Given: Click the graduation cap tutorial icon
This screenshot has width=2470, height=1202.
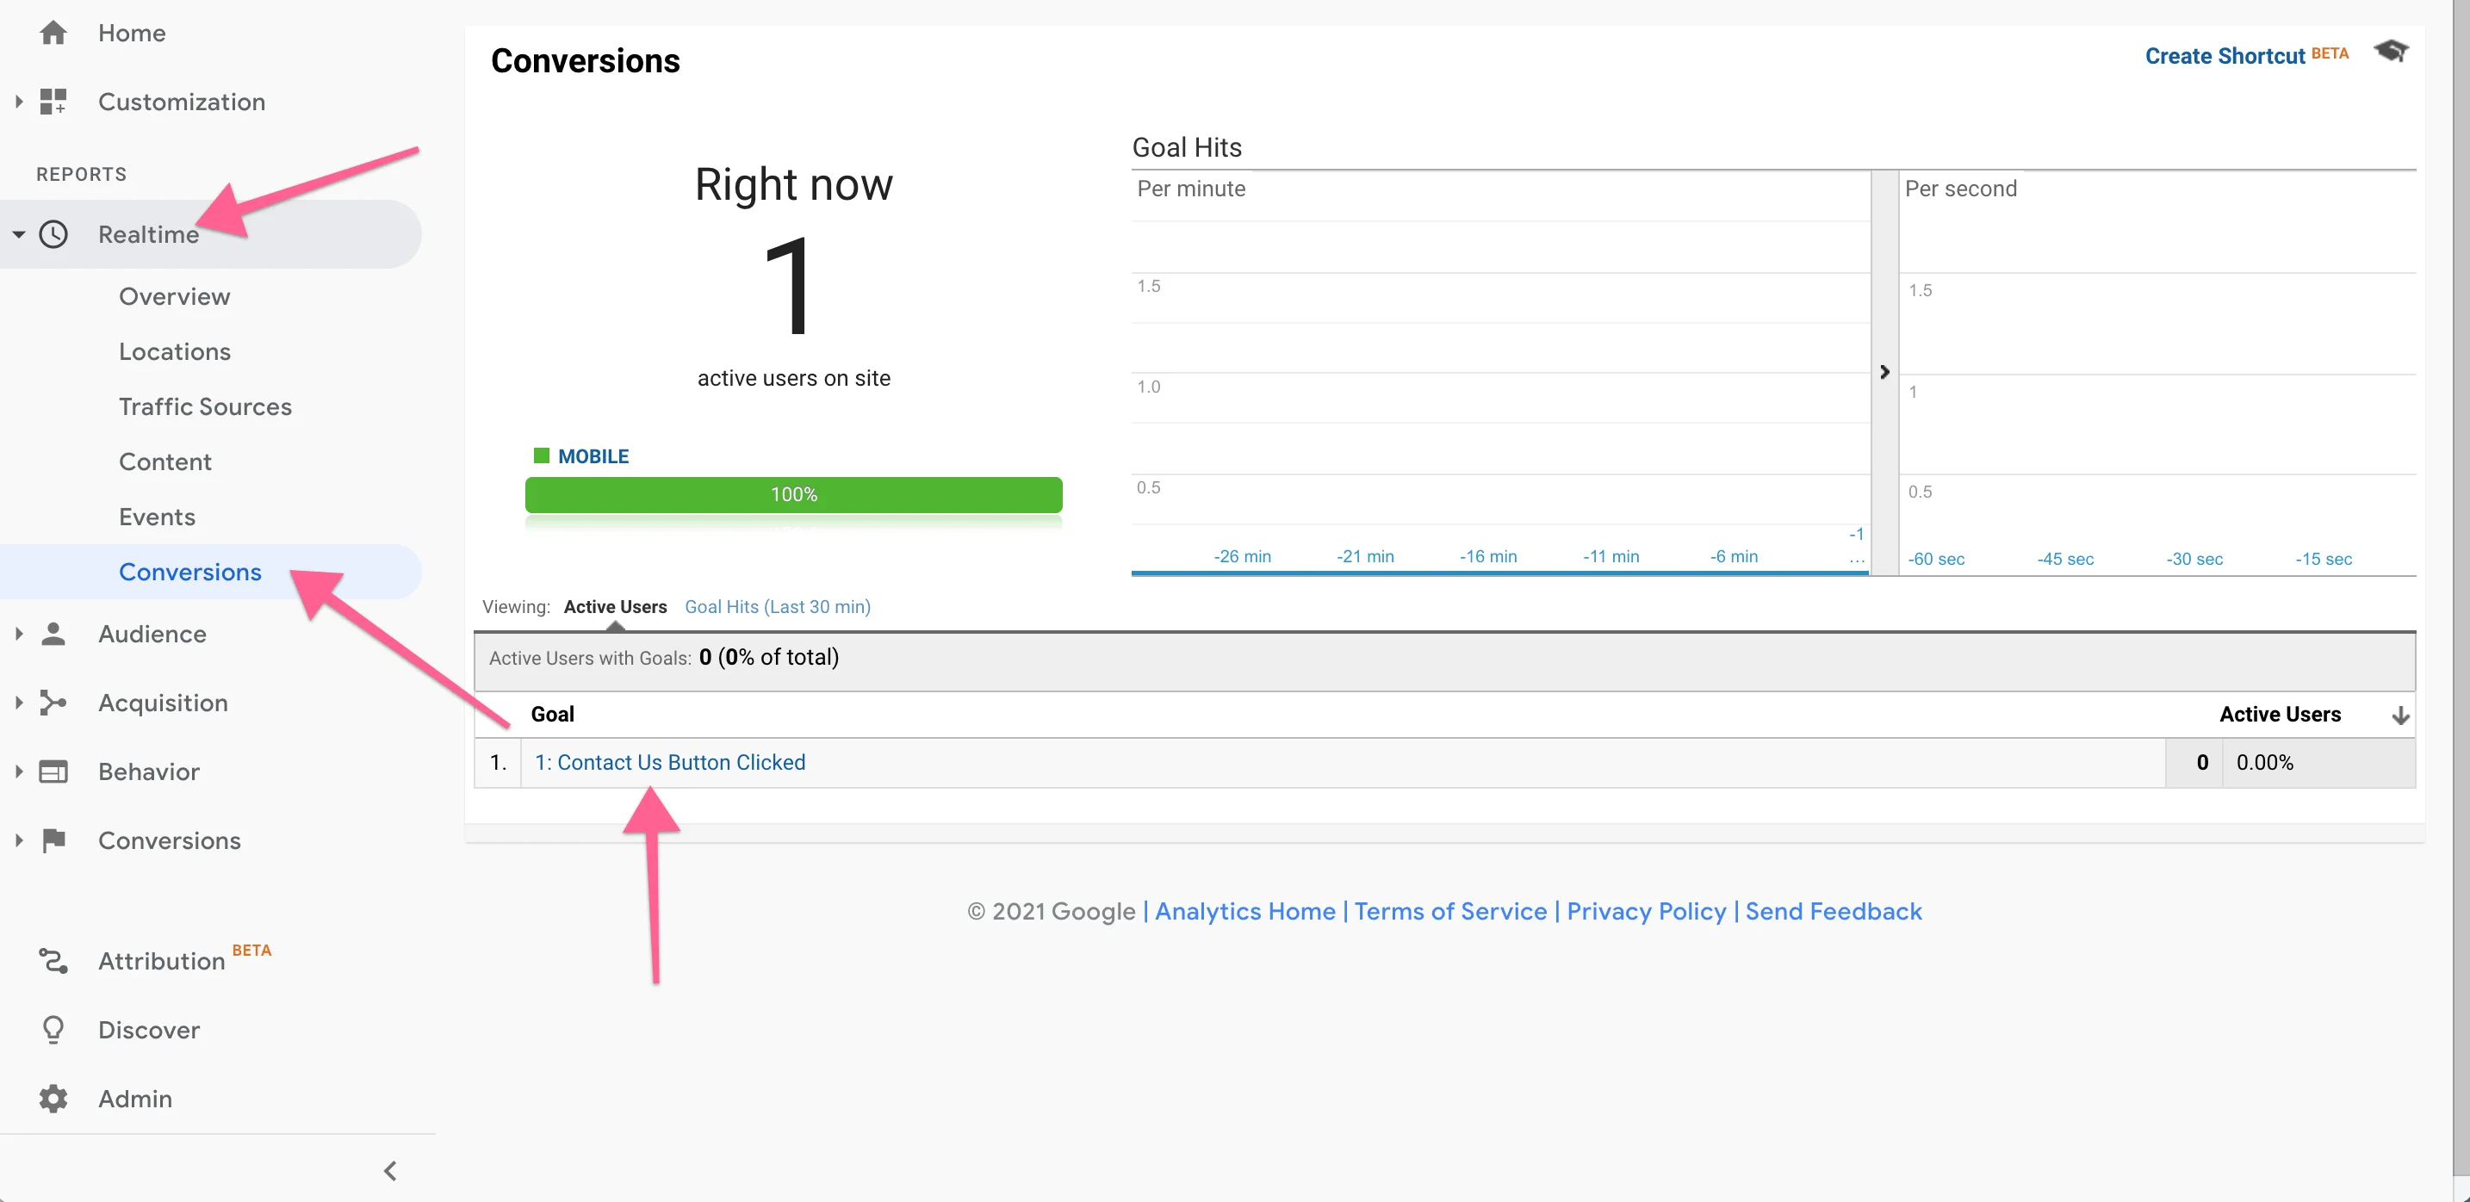Looking at the screenshot, I should 2392,53.
